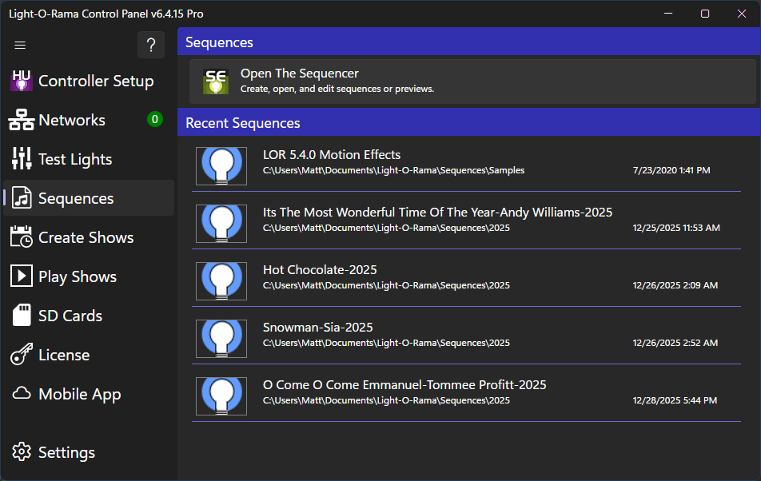Click the Settings gear icon
Screen dimensions: 761x481
[22, 452]
